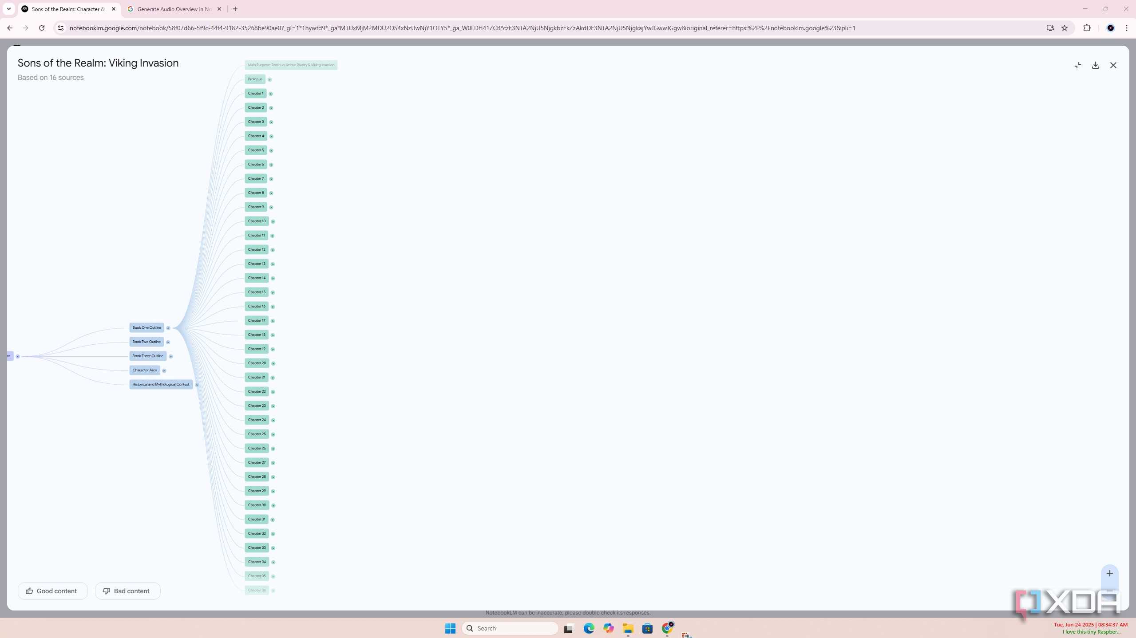Select the Character Arcs node
1136x638 pixels.
145,370
